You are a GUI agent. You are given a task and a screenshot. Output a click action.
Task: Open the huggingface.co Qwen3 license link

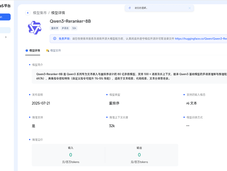coord(201,39)
